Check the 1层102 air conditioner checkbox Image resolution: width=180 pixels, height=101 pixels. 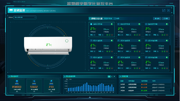119,24
